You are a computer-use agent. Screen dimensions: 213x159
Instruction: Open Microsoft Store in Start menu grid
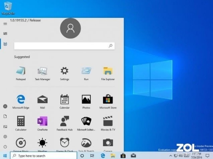(108, 102)
